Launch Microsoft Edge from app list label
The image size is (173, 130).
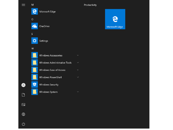click(48, 12)
